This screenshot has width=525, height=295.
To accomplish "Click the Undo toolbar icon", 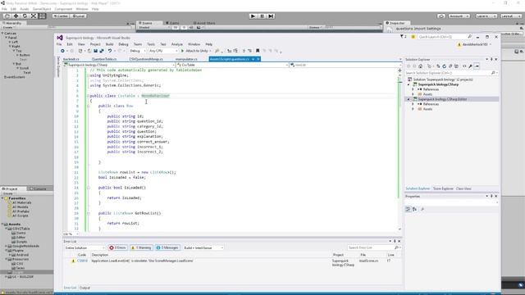I will 110,51.
